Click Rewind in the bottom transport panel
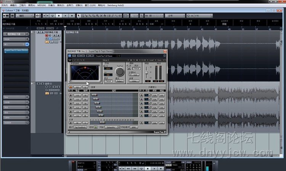This screenshot has width=286, height=171. pyautogui.click(x=128, y=169)
